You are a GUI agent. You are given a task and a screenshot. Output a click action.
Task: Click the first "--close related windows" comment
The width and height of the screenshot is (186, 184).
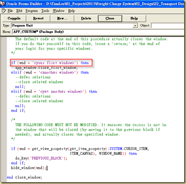pyautogui.click(x=39, y=82)
